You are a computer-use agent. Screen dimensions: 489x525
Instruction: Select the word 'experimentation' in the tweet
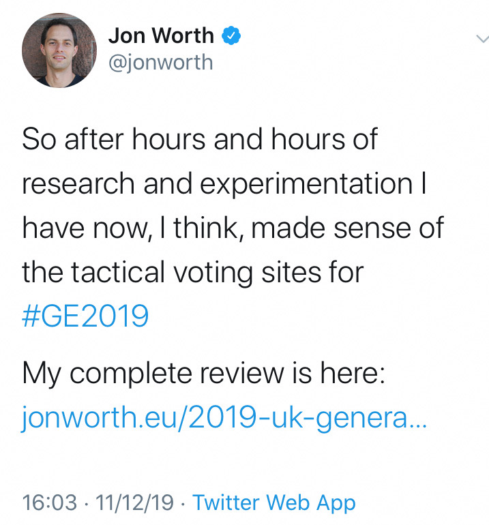click(306, 185)
